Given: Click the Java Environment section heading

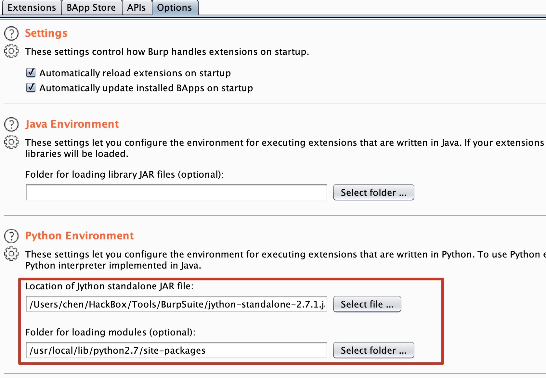Looking at the screenshot, I should [x=72, y=124].
